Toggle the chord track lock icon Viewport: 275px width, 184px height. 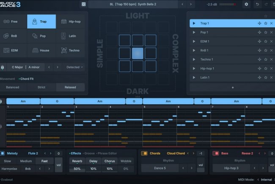(x=1, y=101)
